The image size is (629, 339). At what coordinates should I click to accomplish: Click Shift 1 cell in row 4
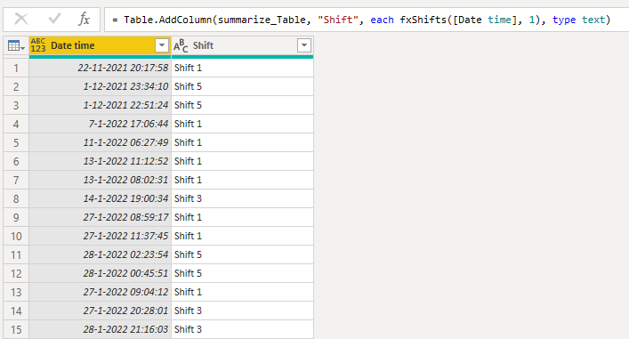click(x=242, y=124)
